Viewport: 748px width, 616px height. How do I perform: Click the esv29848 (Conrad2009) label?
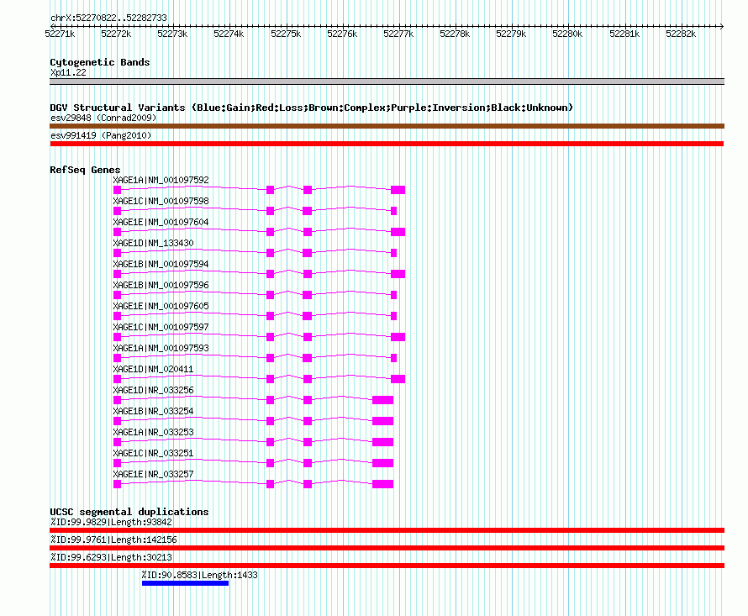pos(103,118)
